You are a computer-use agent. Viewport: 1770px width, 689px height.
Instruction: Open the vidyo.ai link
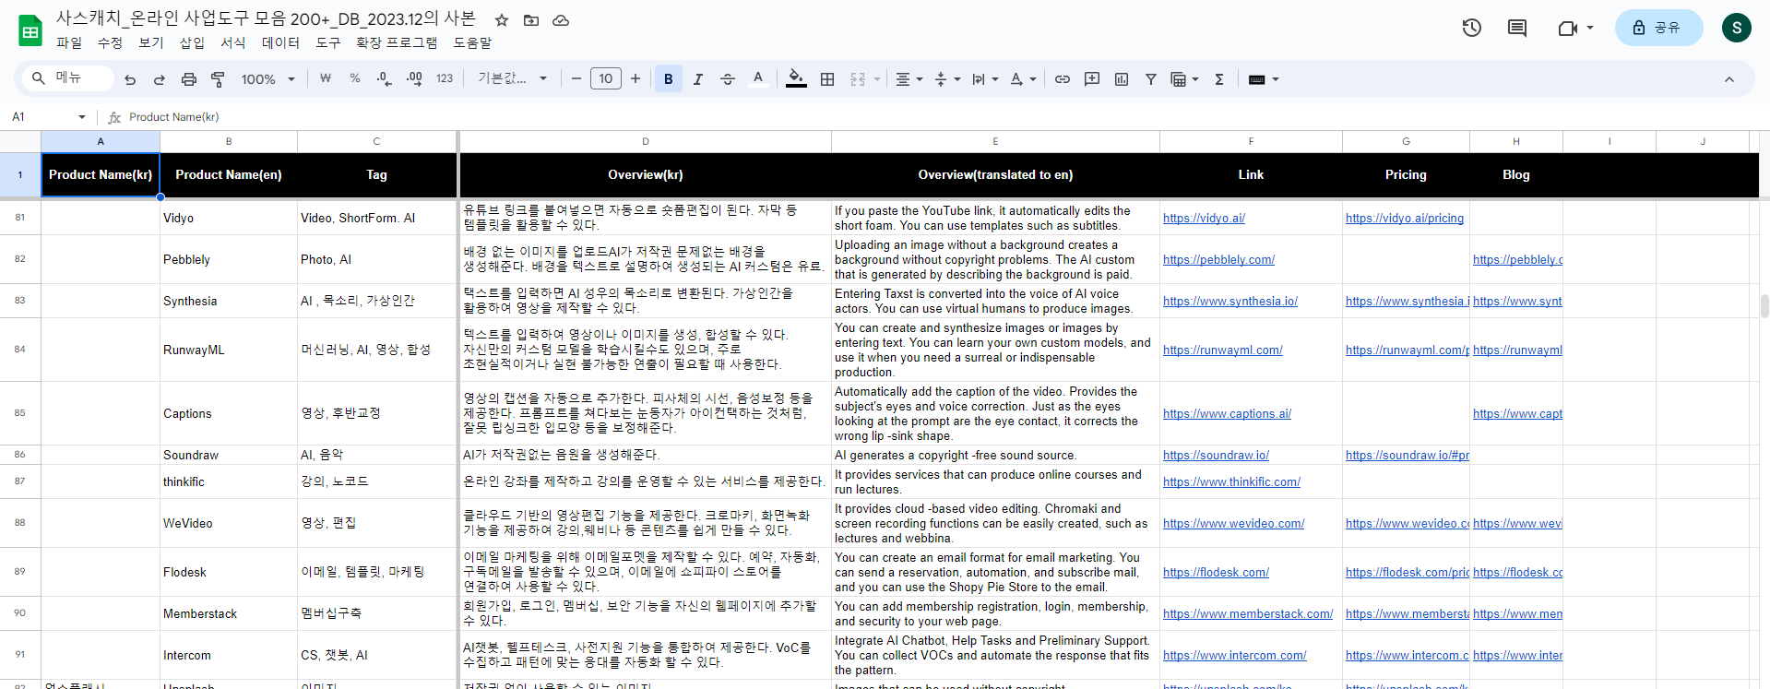pyautogui.click(x=1204, y=219)
